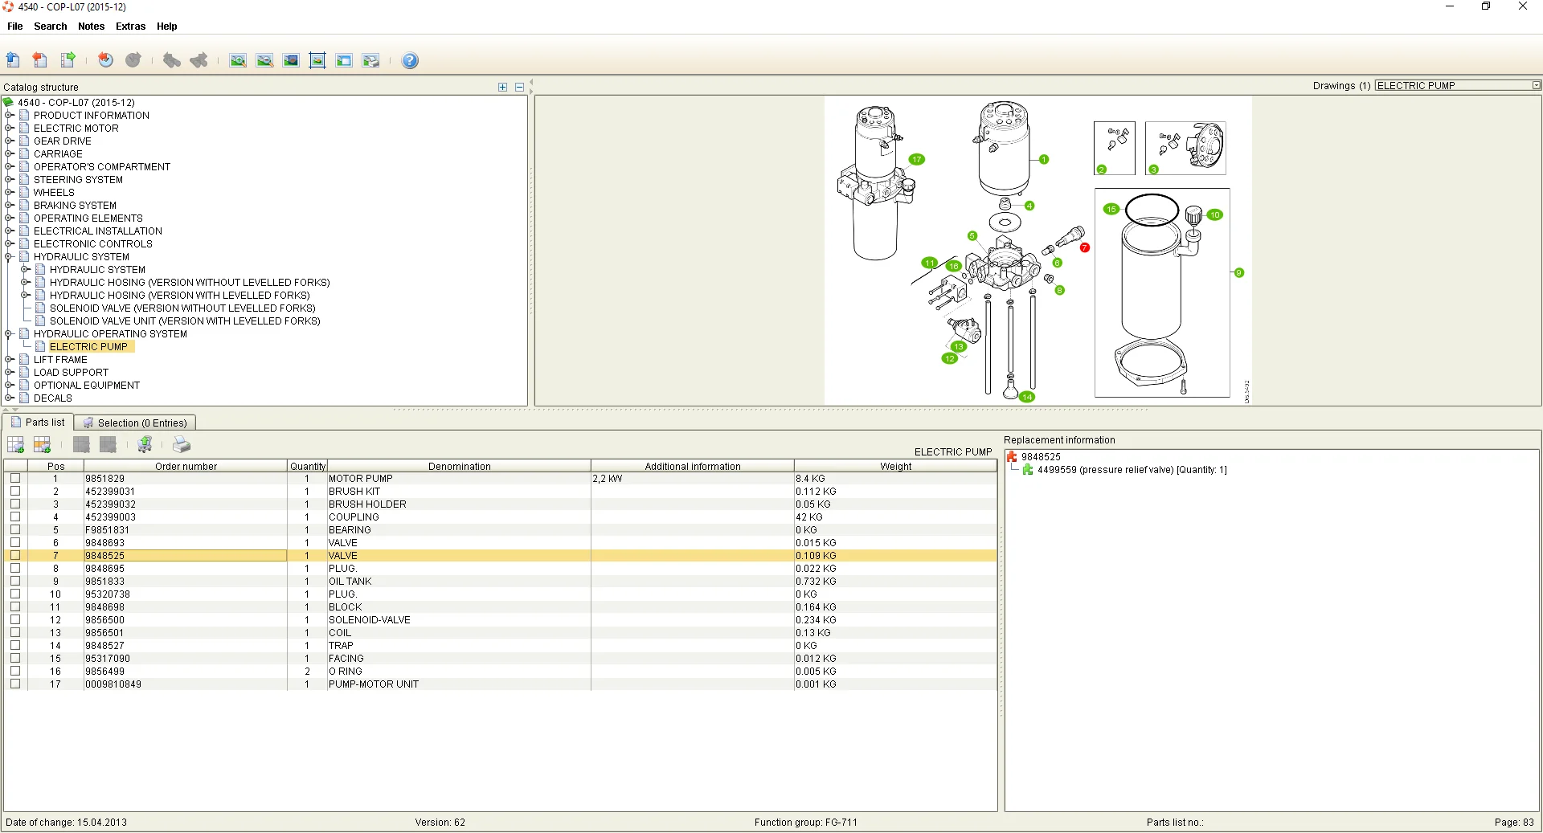Check the box for MOTOR PUMP row
Screen dimensions: 1543x833
(x=14, y=478)
